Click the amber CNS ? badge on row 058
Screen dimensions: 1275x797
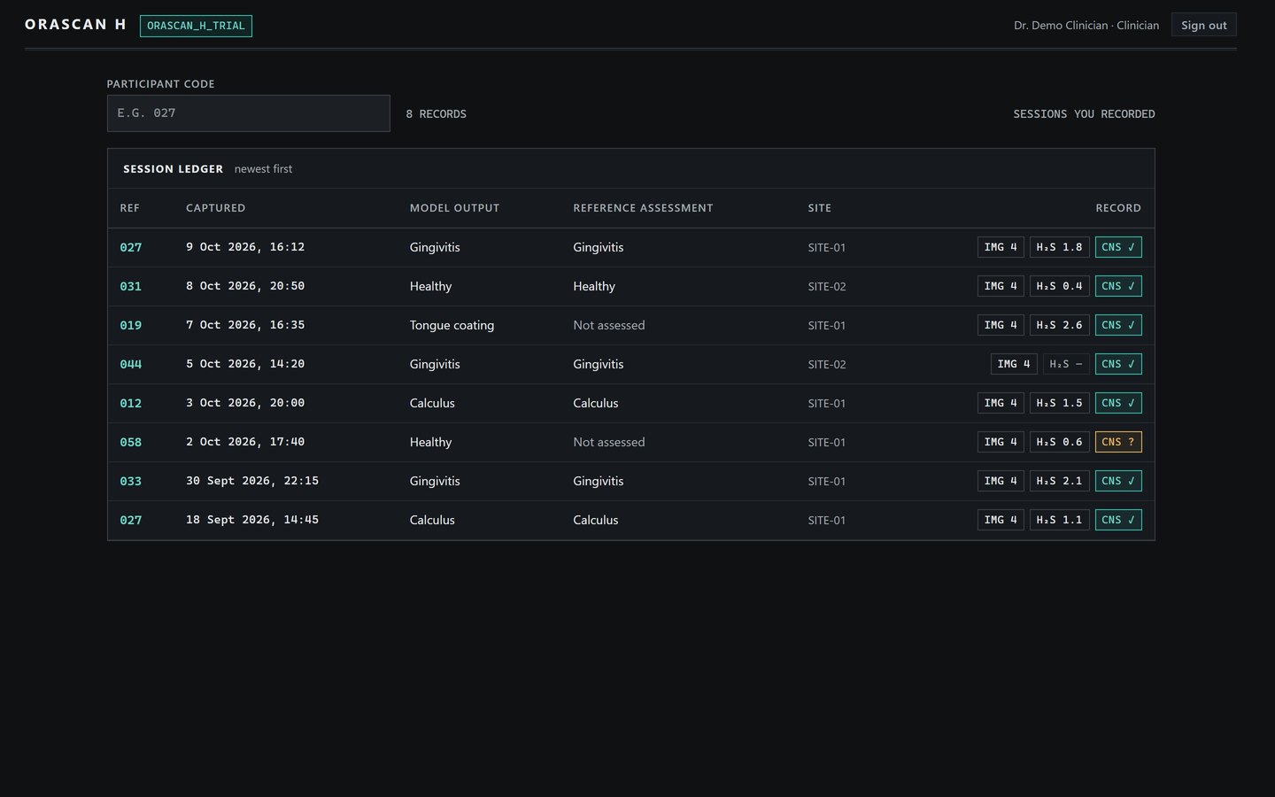point(1118,442)
